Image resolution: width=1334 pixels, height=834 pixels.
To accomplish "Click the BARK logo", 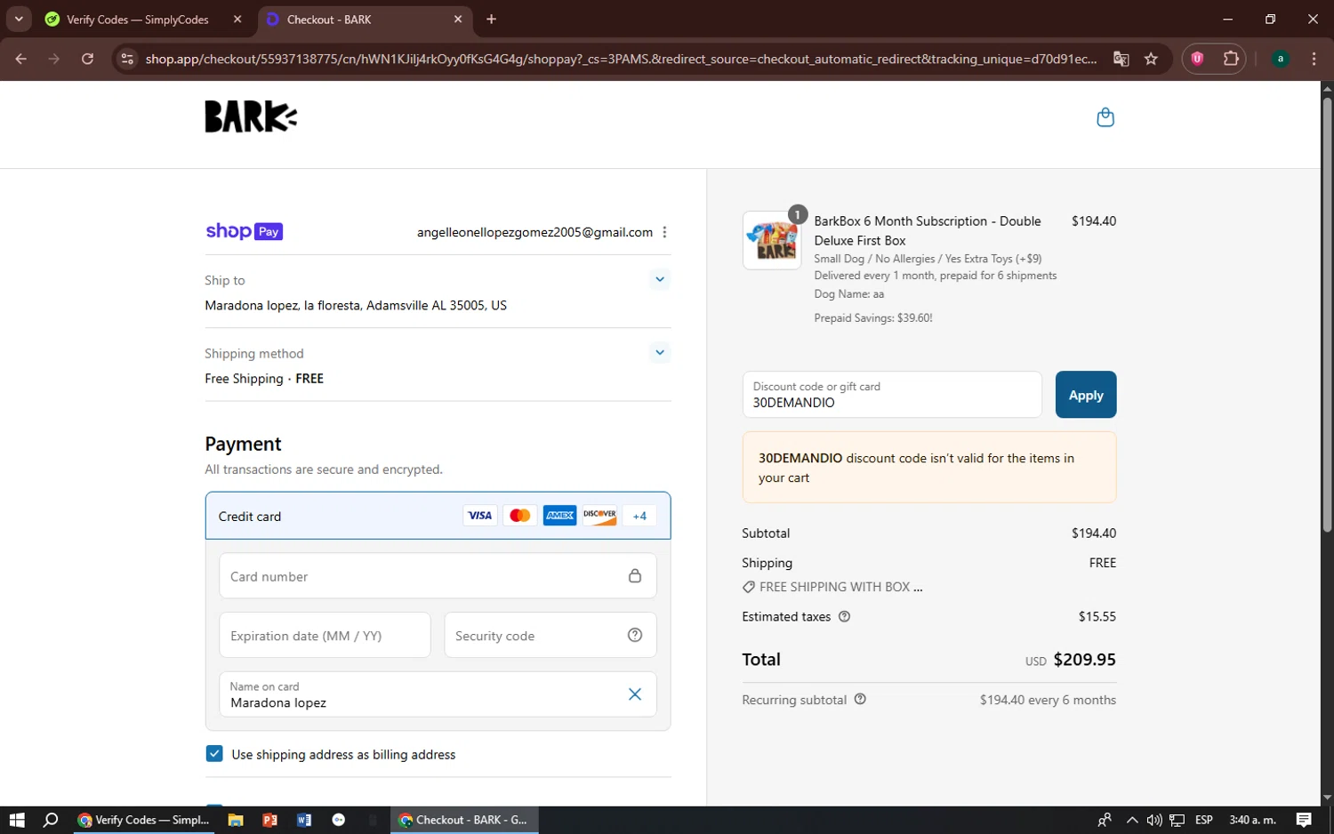I will [251, 116].
